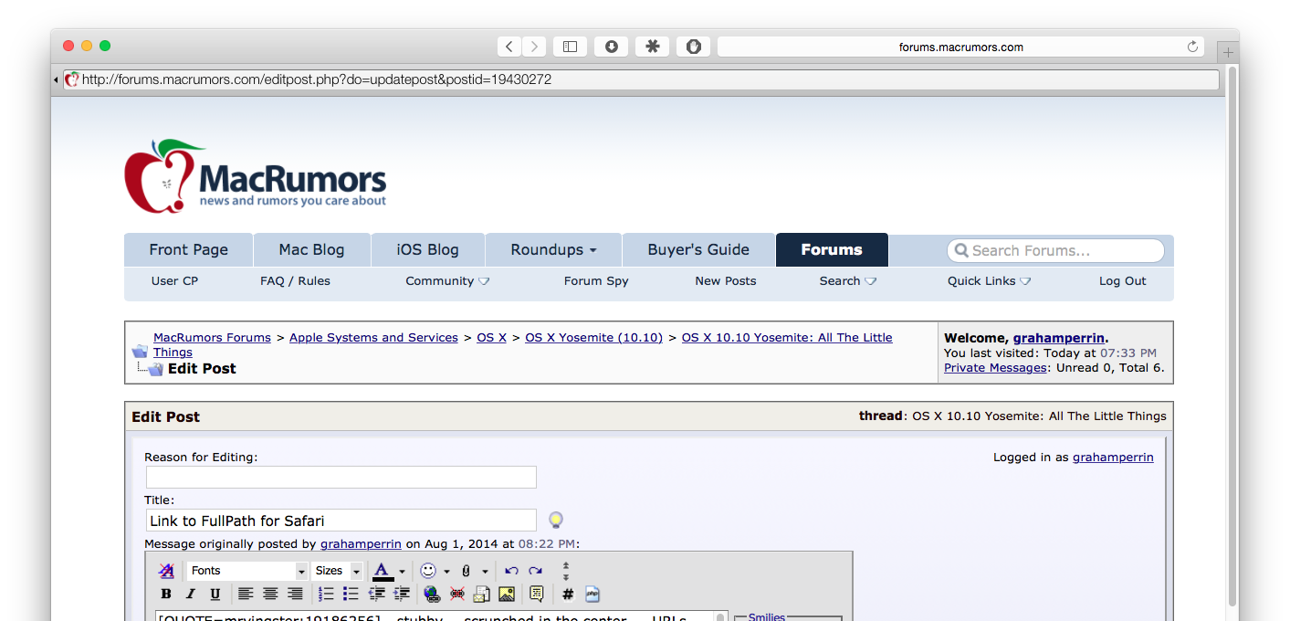Focus the Search Forums field
This screenshot has height=621, width=1290.
click(1056, 250)
